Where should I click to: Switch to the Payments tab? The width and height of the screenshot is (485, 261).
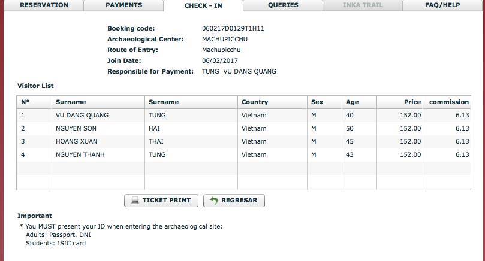[123, 5]
